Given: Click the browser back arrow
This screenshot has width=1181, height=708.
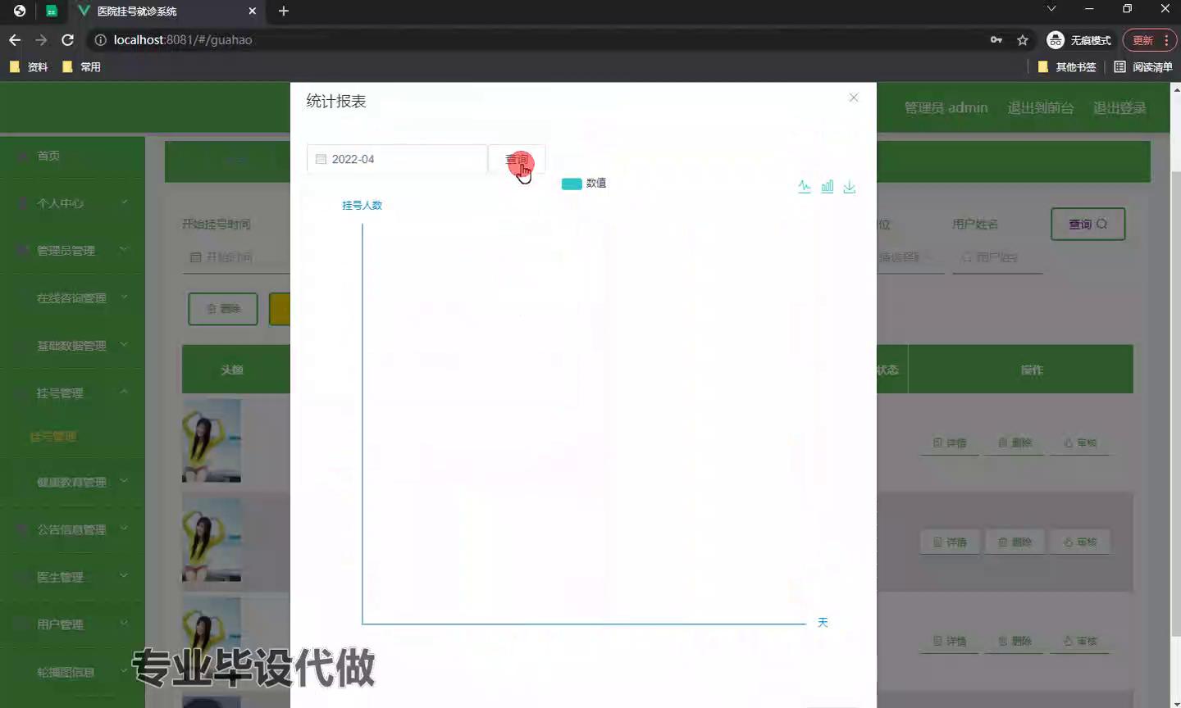Looking at the screenshot, I should [15, 40].
